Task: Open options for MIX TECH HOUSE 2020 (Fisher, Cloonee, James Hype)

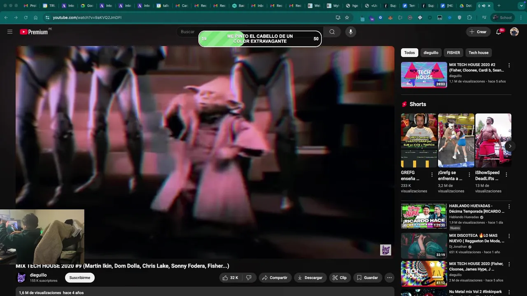Action: [509, 264]
